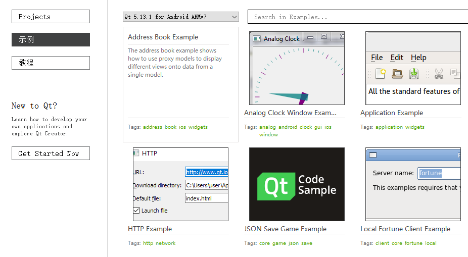
Task: Click the Copy icon in Application Example toolbar
Action: (x=455, y=74)
